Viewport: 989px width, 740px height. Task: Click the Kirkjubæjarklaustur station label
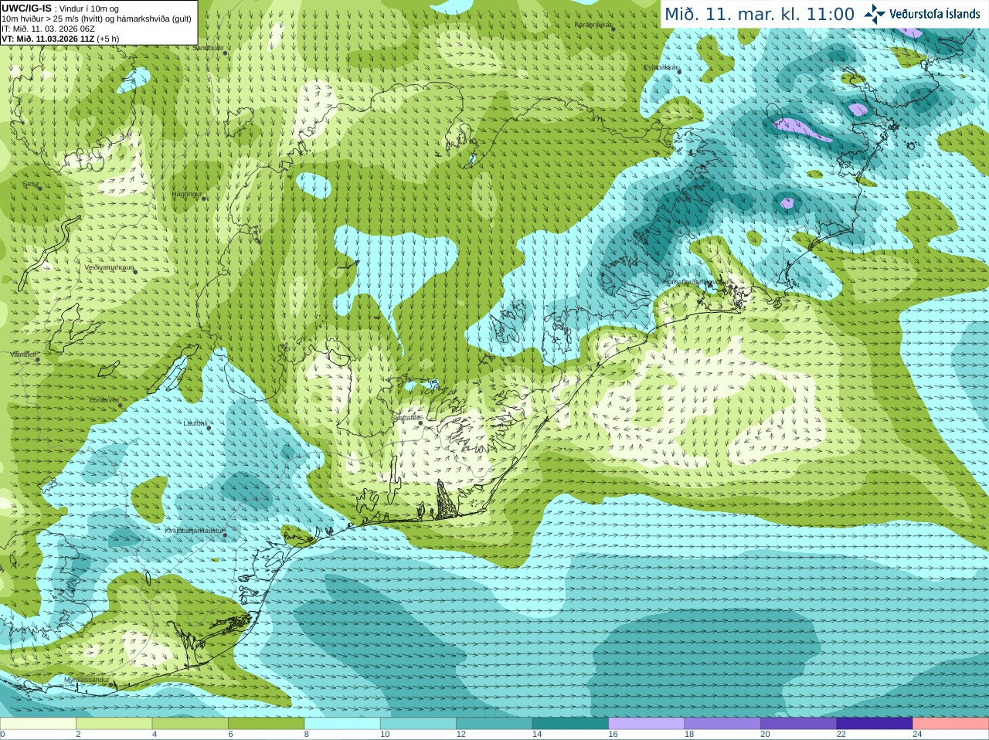point(194,531)
